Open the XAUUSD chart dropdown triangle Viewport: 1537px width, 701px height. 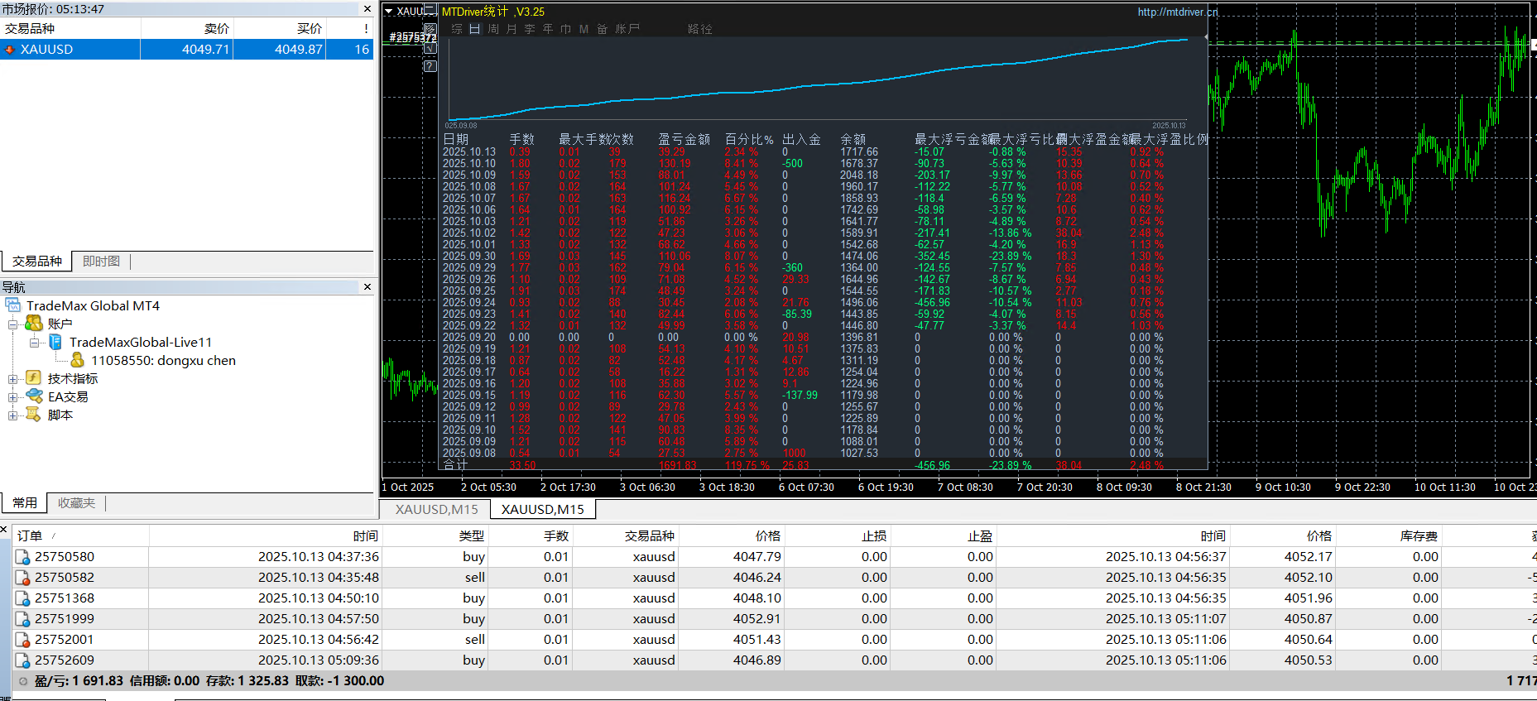click(x=388, y=12)
